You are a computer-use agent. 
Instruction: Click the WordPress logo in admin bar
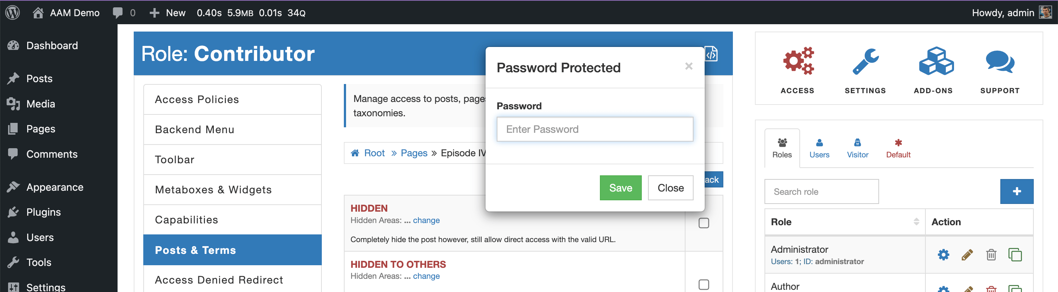pyautogui.click(x=13, y=12)
